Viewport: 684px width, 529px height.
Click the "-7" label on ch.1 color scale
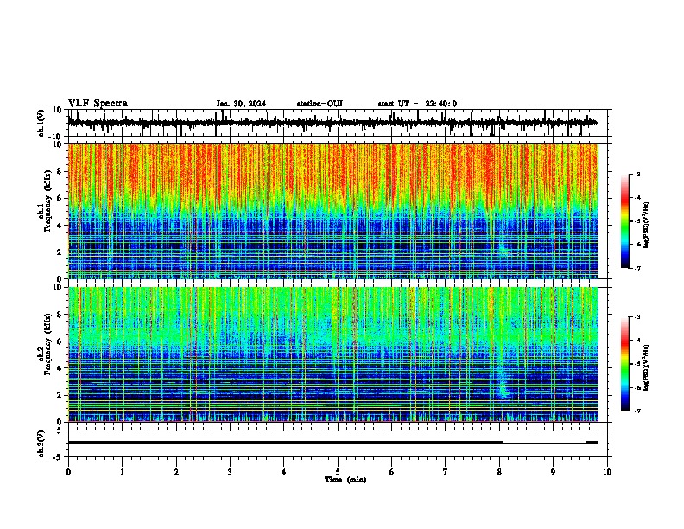click(x=637, y=268)
